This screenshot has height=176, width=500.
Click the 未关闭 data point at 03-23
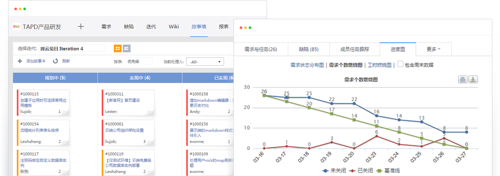click(x=376, y=116)
